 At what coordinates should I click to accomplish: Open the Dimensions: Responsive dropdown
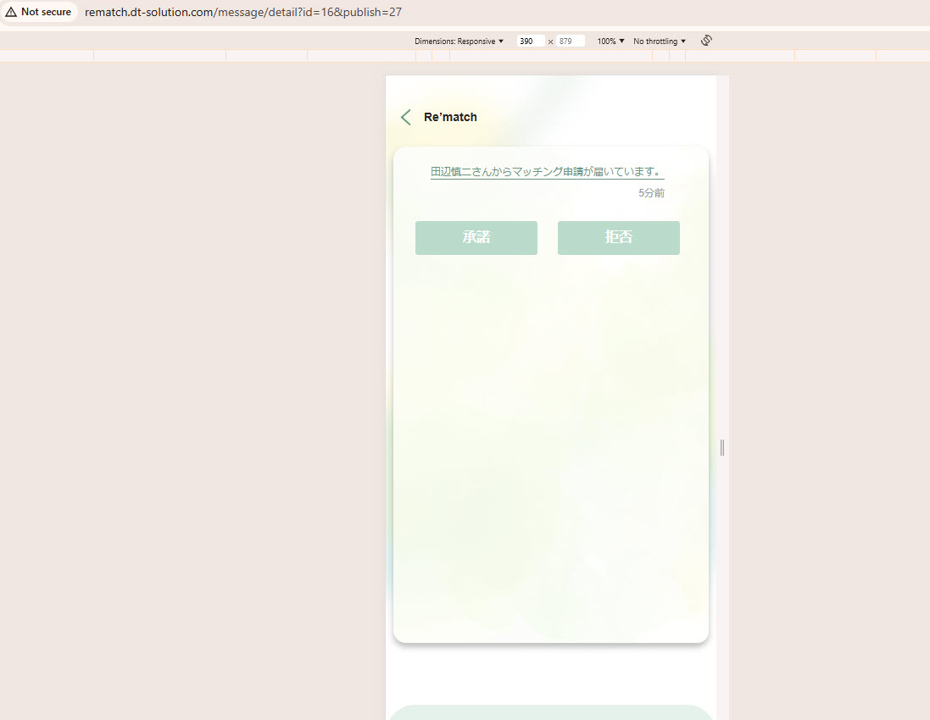tap(459, 41)
